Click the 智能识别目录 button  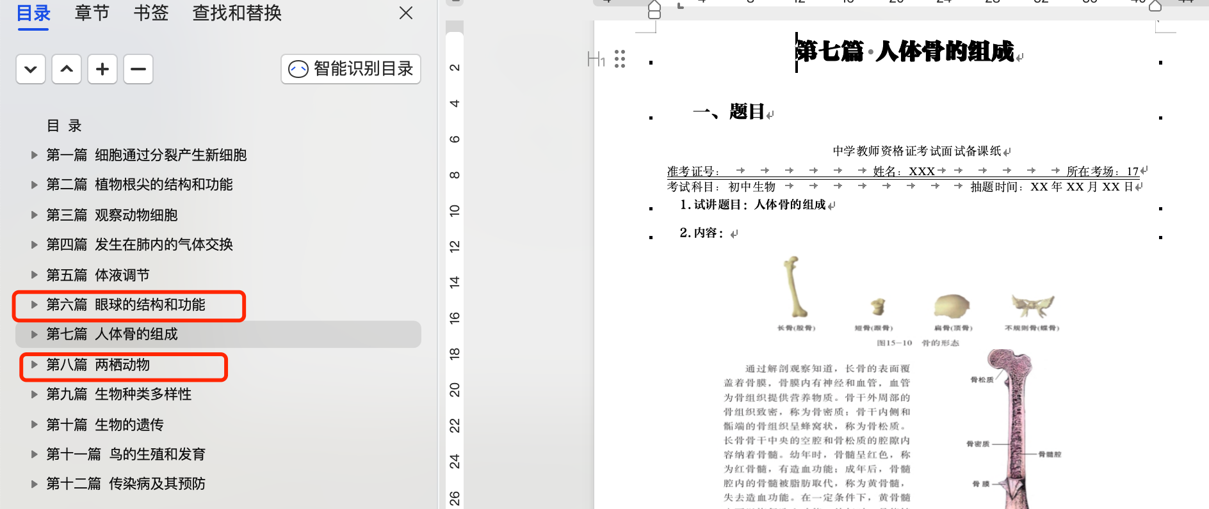pyautogui.click(x=350, y=69)
